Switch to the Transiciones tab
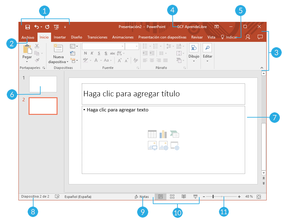This screenshot has width=286, height=221. pos(97,37)
